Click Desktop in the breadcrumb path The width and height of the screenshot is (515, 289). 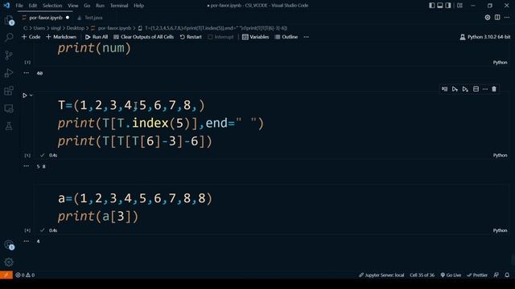pyautogui.click(x=76, y=28)
